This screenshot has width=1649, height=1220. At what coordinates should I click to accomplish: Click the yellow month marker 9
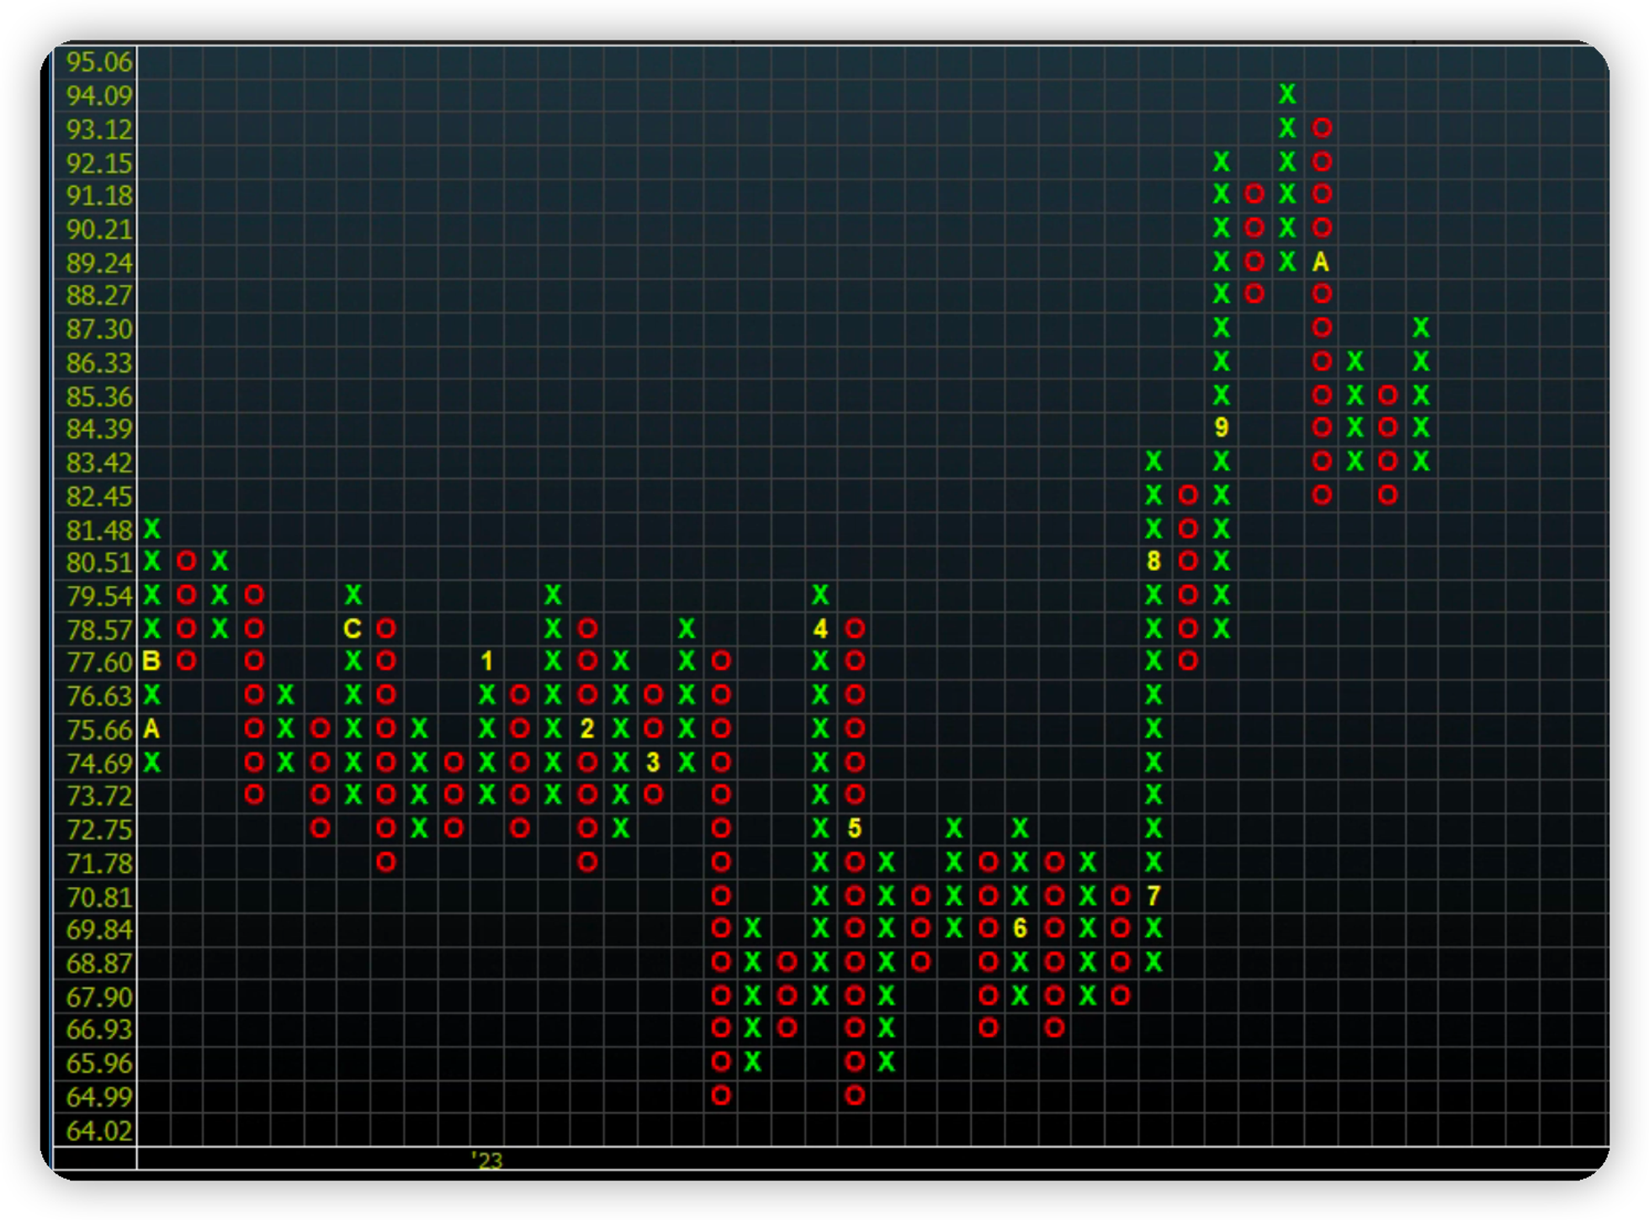1221,428
